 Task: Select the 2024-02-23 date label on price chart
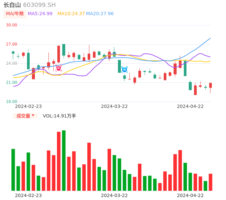pyautogui.click(x=28, y=106)
